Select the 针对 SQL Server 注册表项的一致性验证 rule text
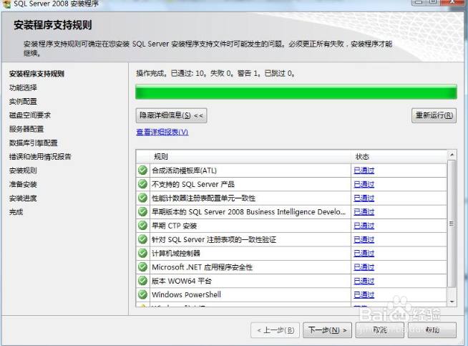 214,239
